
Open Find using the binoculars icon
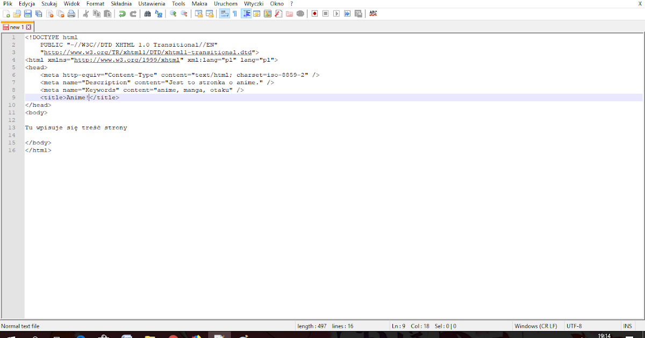point(147,13)
